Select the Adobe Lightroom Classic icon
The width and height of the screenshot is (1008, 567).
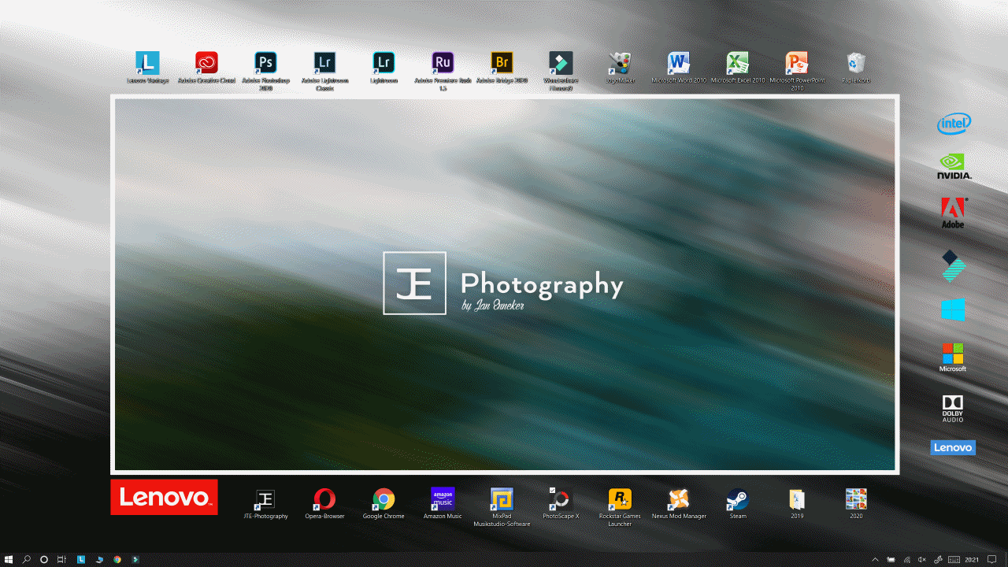pos(324,71)
